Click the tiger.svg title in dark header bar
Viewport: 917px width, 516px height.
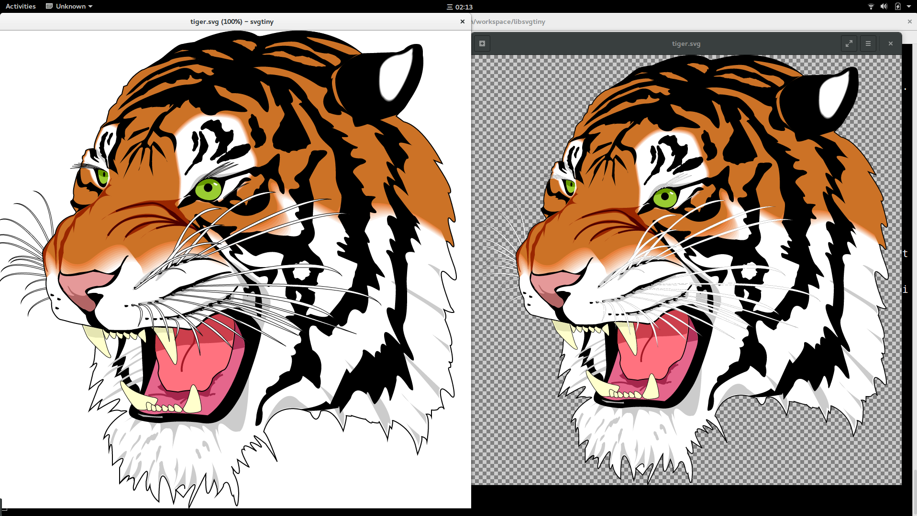pyautogui.click(x=685, y=43)
